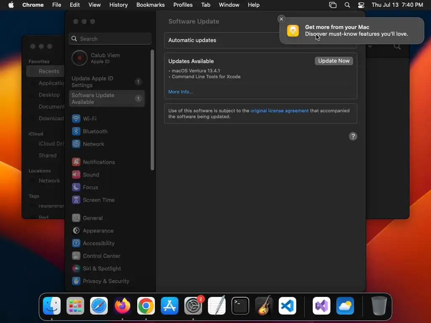Open the Profiles menu
Screen dimensions: 431x323
[183, 5]
